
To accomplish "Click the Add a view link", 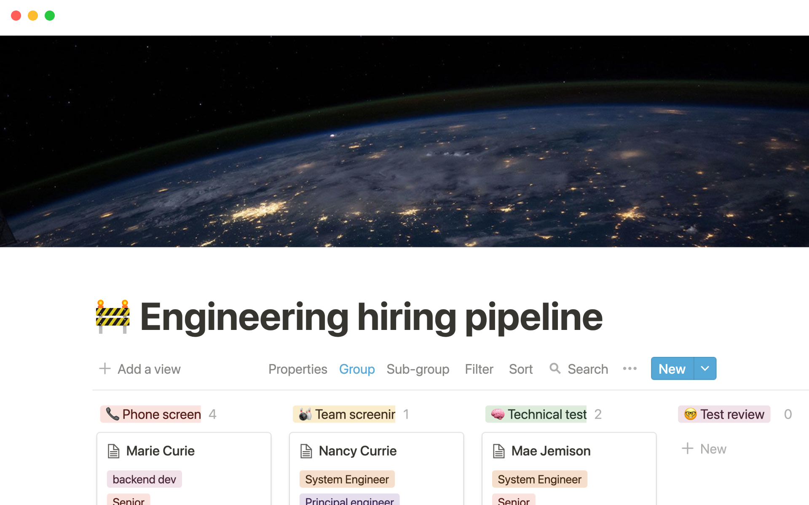I will click(x=149, y=369).
